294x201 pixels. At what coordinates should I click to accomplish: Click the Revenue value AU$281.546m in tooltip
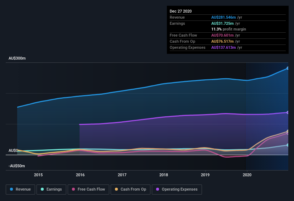(223, 17)
